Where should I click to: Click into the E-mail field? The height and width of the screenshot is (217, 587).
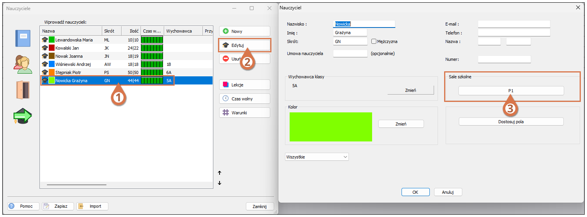click(x=514, y=24)
